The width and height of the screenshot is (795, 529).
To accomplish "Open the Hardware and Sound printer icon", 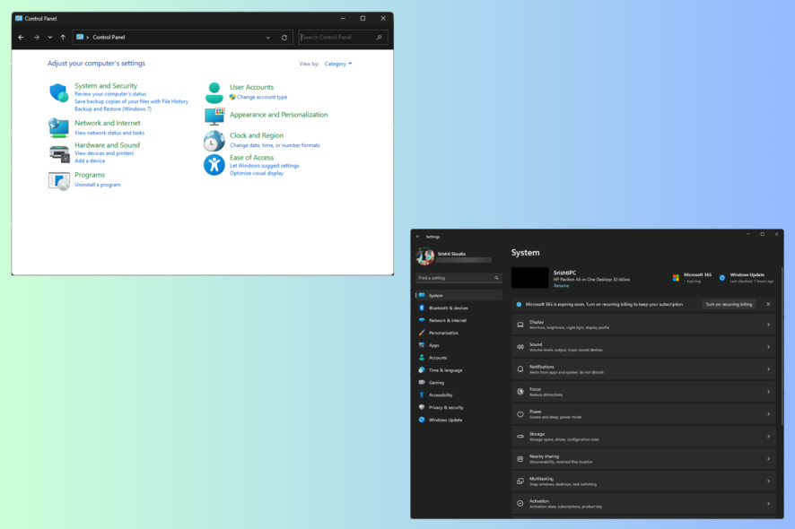I will [59, 153].
